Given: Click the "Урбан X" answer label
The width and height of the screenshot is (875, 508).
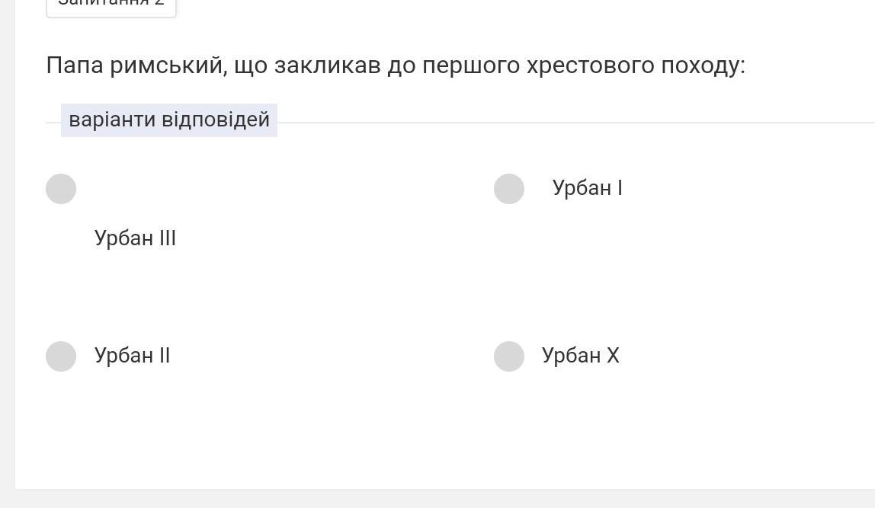Looking at the screenshot, I should 580,356.
